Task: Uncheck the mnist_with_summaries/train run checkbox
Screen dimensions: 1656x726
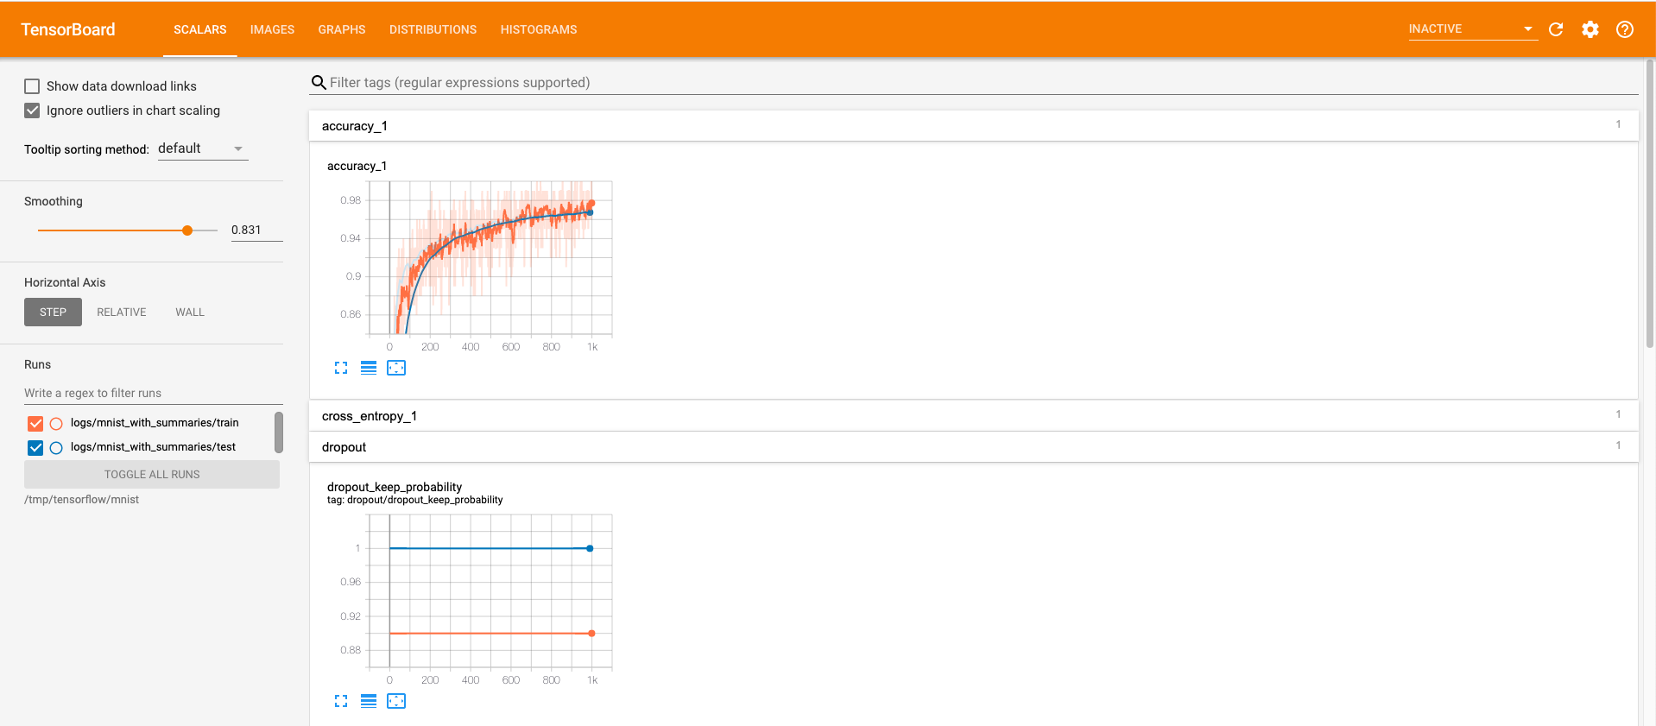Action: click(x=35, y=423)
